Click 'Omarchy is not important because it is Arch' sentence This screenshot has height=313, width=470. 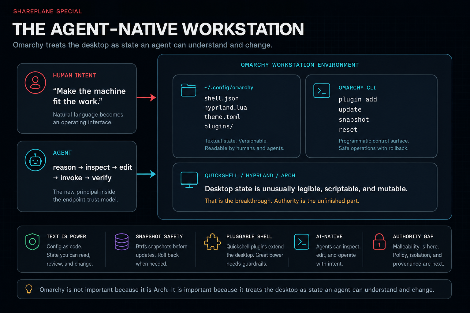click(104, 290)
